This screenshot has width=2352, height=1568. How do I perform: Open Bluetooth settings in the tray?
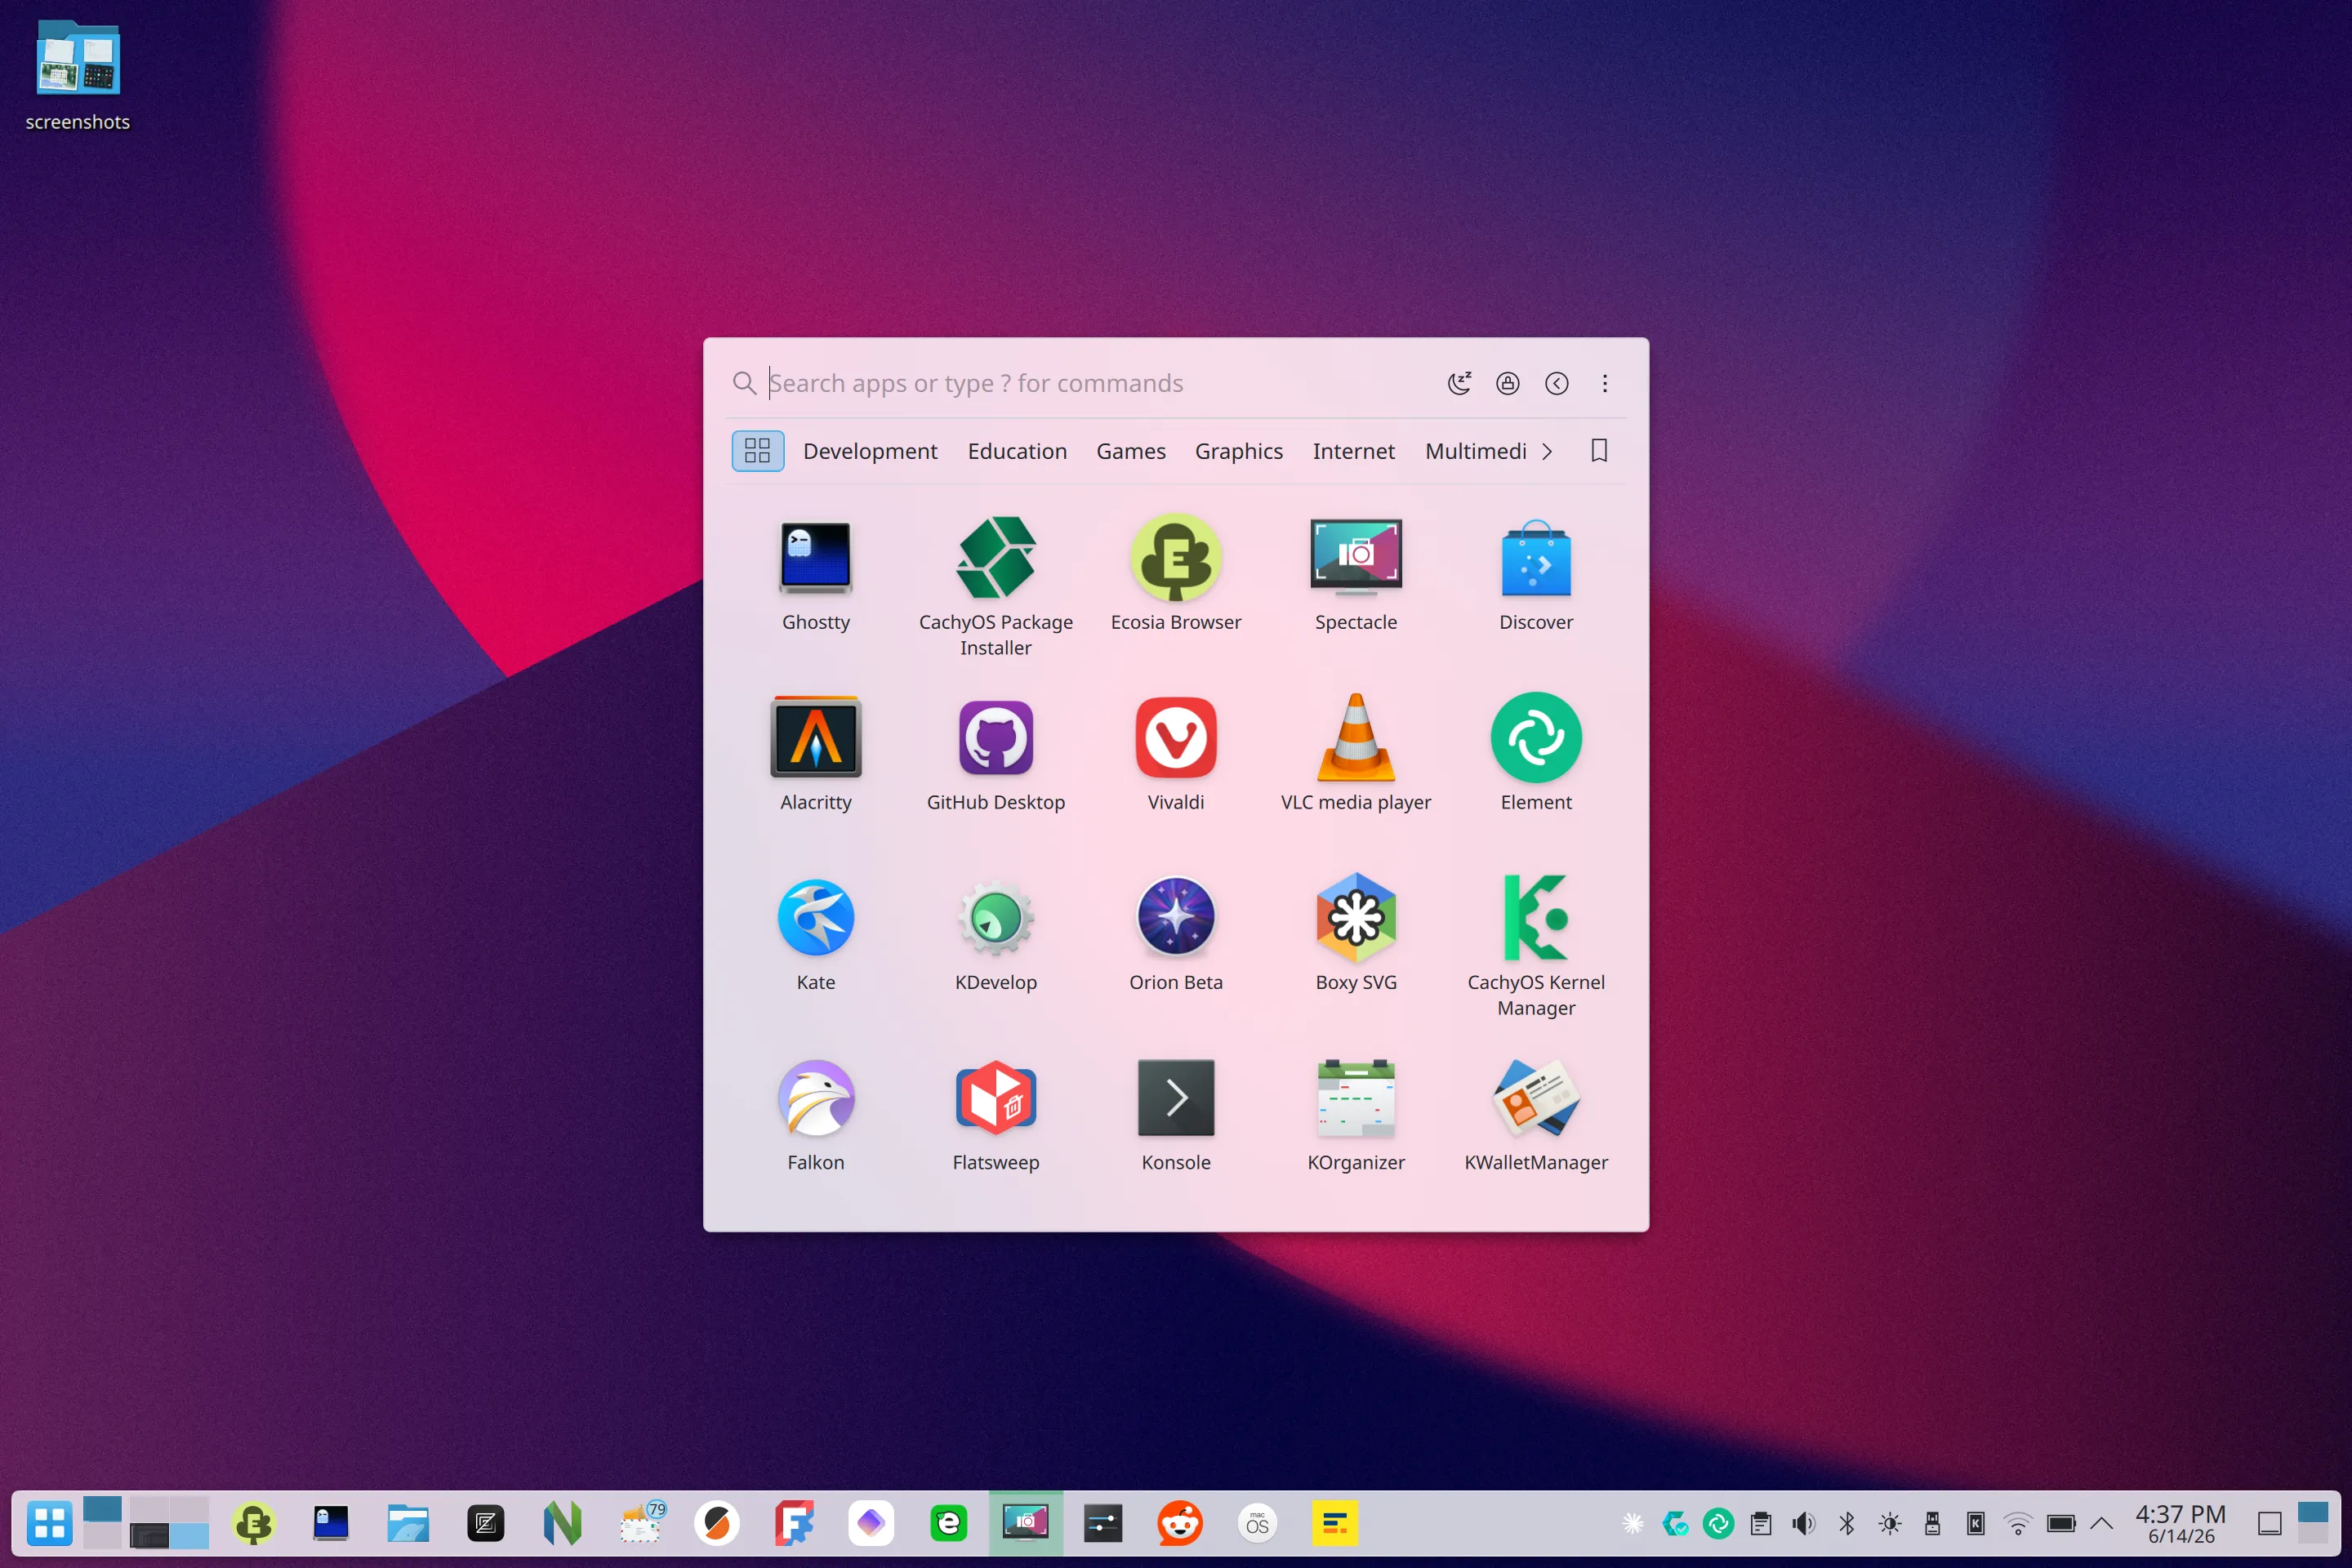1846,1523
